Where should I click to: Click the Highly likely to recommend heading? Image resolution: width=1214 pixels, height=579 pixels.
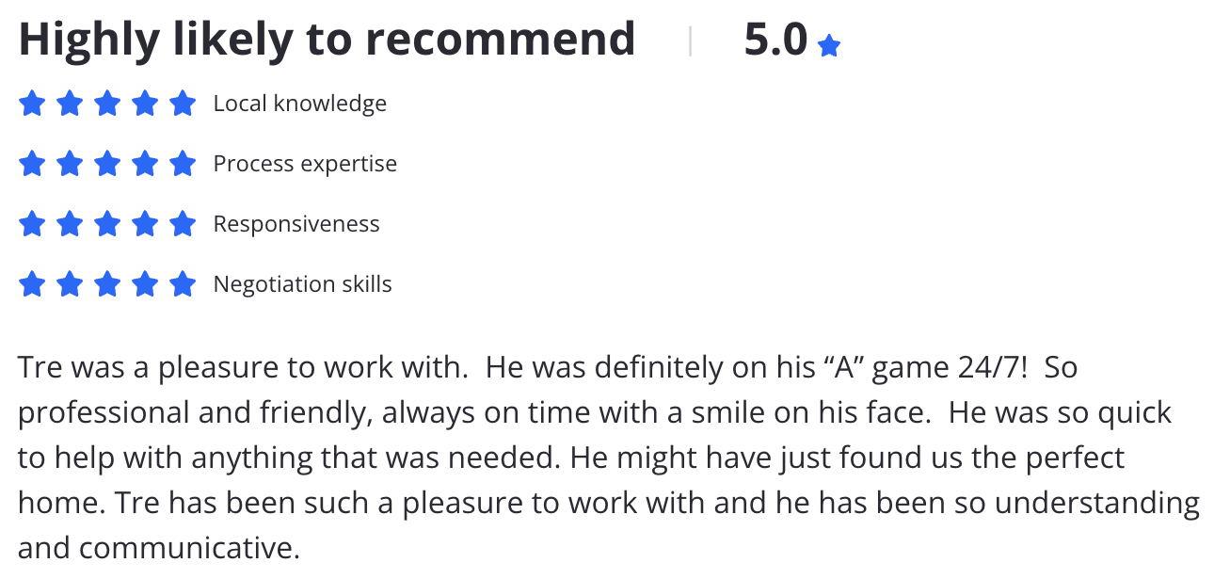tap(327, 40)
